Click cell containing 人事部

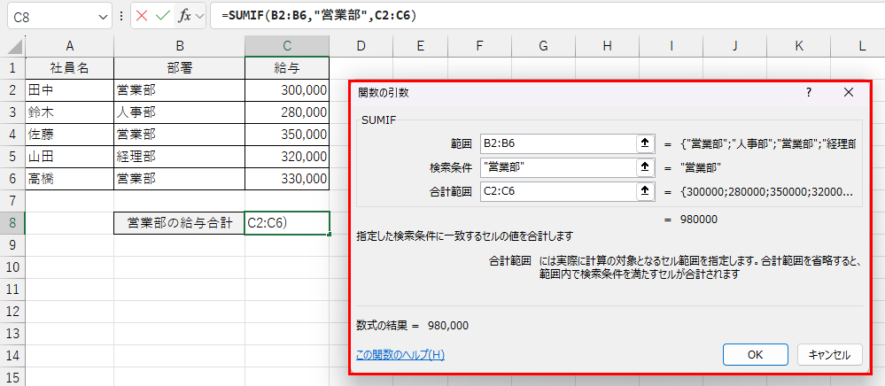coord(180,112)
